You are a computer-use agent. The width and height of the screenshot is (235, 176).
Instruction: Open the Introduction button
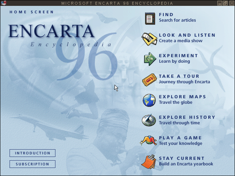(33, 153)
